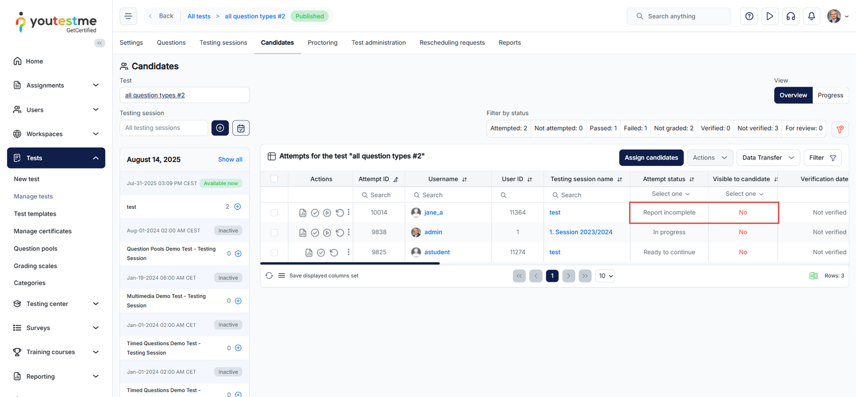Toggle the select-all header checkbox
Image resolution: width=856 pixels, height=397 pixels.
[274, 179]
